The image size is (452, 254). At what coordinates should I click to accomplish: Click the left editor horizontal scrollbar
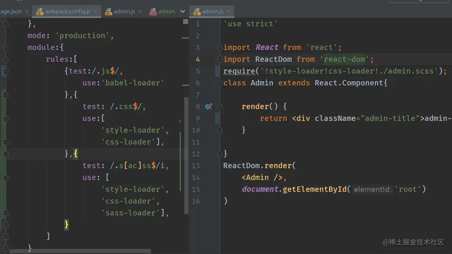[x=80, y=251]
